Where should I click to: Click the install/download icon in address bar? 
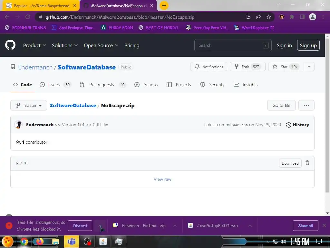[248, 17]
